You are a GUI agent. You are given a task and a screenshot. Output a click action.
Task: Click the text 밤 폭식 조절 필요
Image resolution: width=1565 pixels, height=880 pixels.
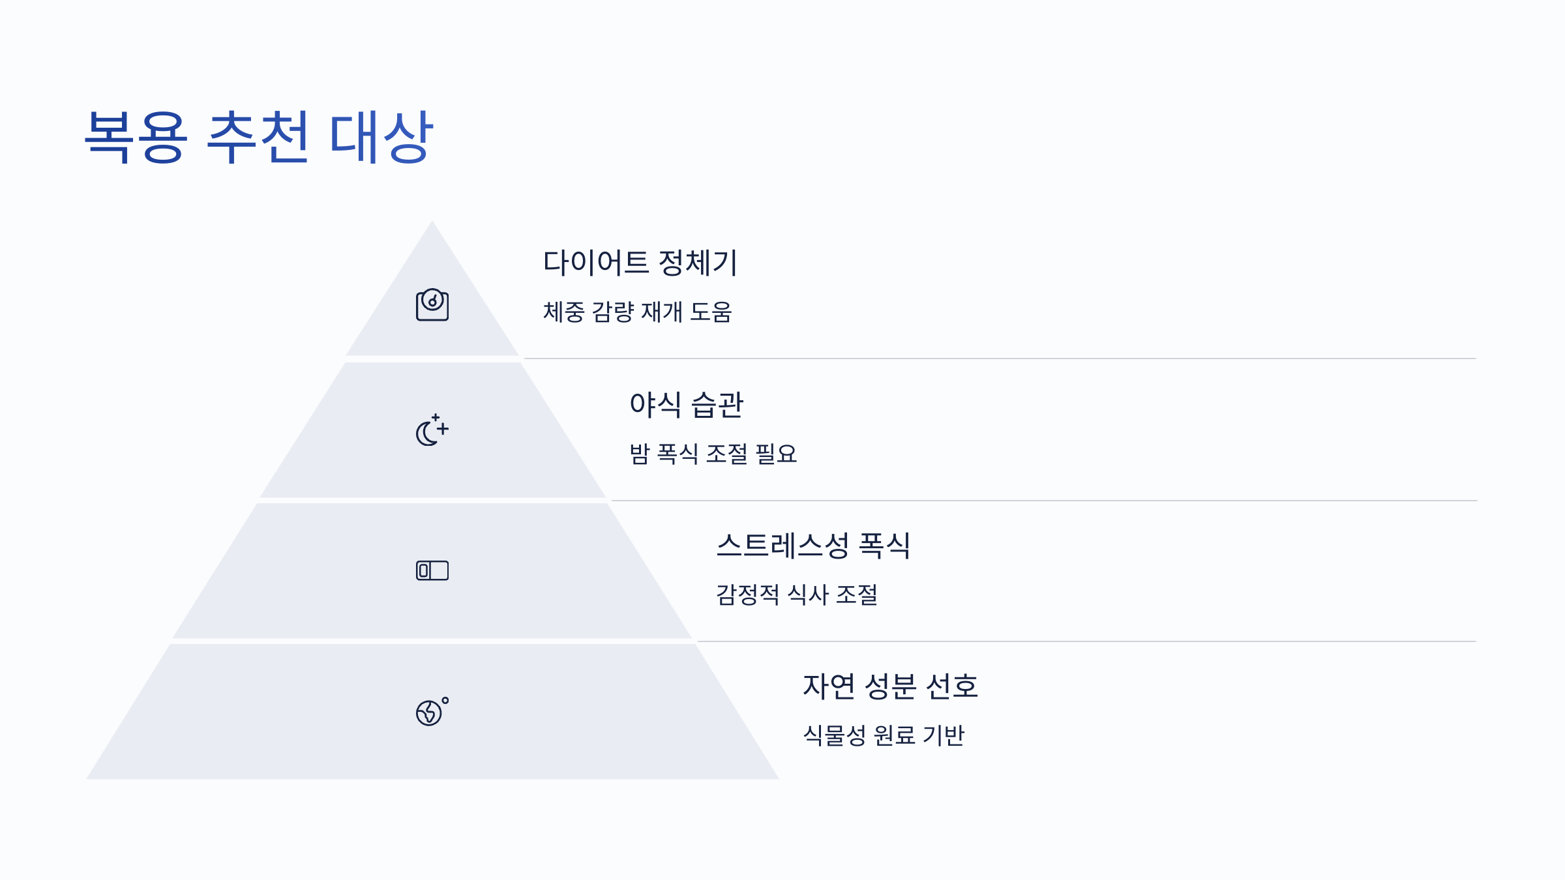pos(713,454)
